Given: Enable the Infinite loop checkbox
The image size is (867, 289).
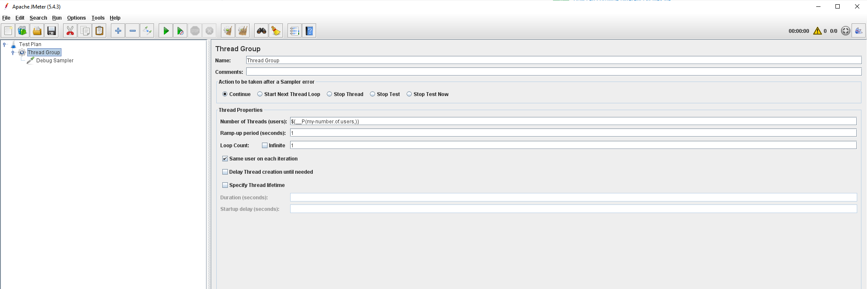Looking at the screenshot, I should pyautogui.click(x=265, y=146).
